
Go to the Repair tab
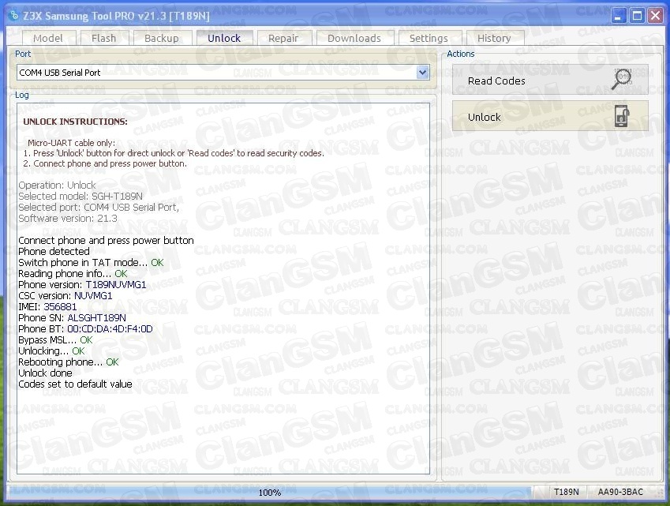[283, 38]
